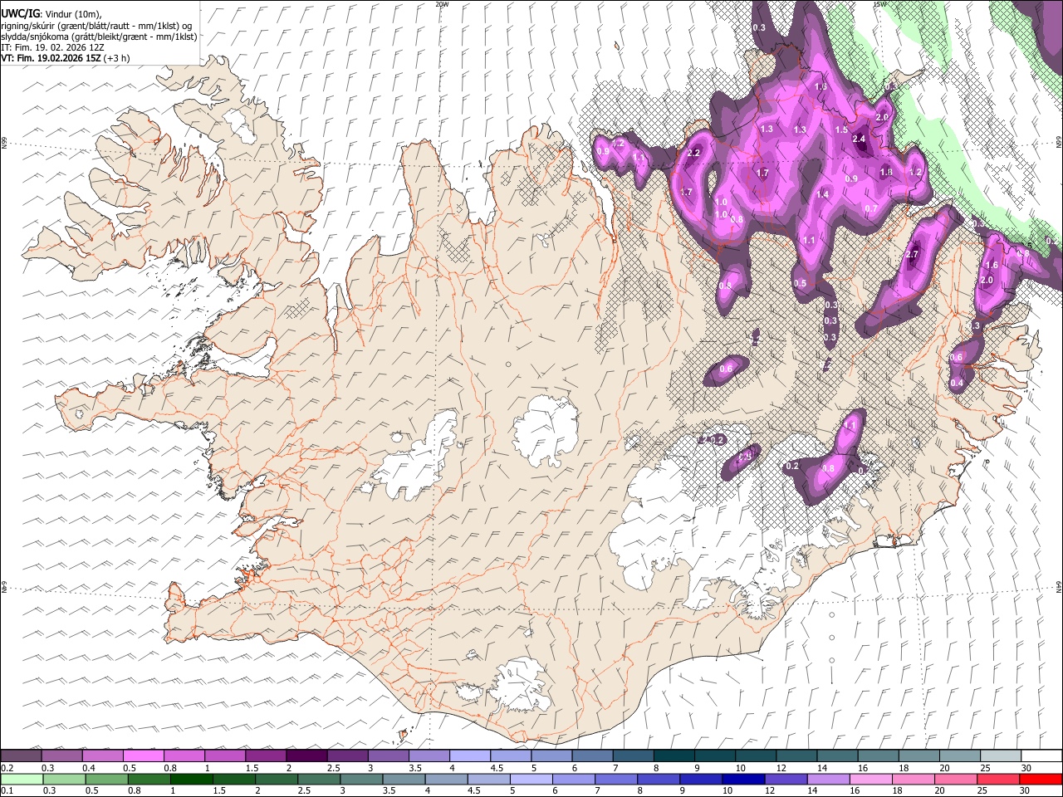
Task: Click the magenta 1.5–2 swatch in the upper legend row
Action: coord(266,755)
